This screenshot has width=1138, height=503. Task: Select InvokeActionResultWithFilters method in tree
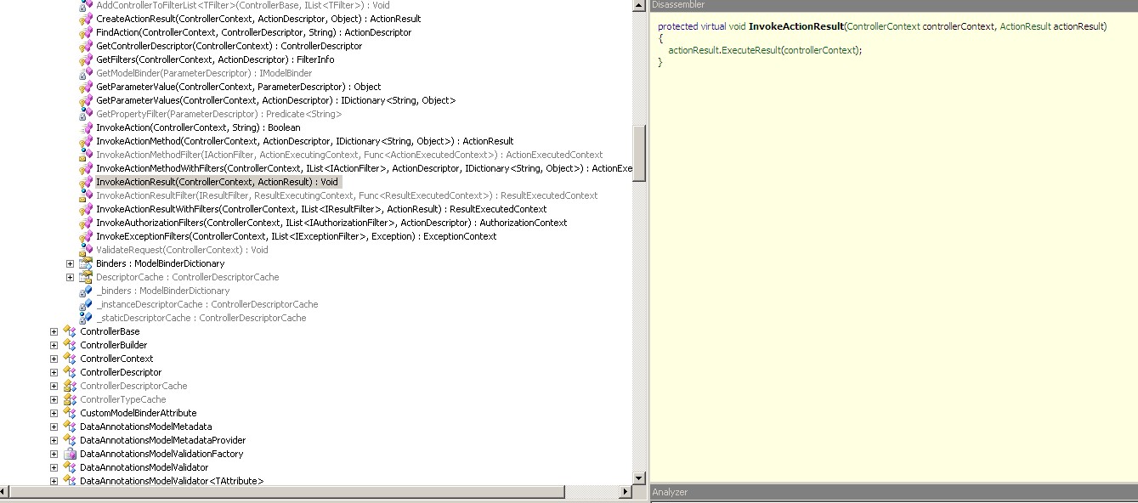(x=321, y=209)
